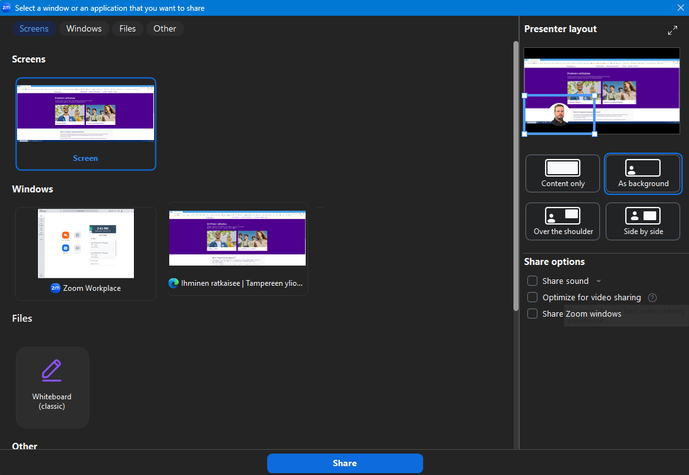Choose the Content only layout
Screen dimensions: 689x475
[x=563, y=173]
